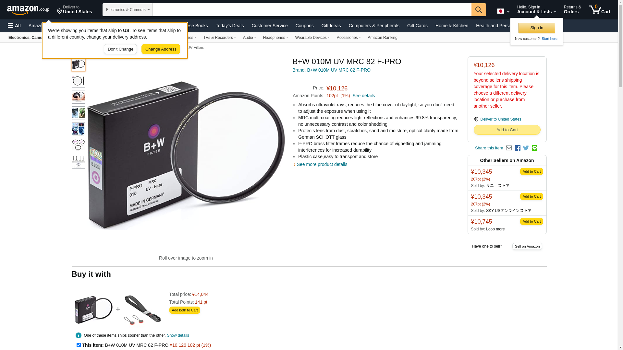Screen dimensions: 623x350
Task: Open Today's Deals in navigation bar
Action: click(x=229, y=26)
